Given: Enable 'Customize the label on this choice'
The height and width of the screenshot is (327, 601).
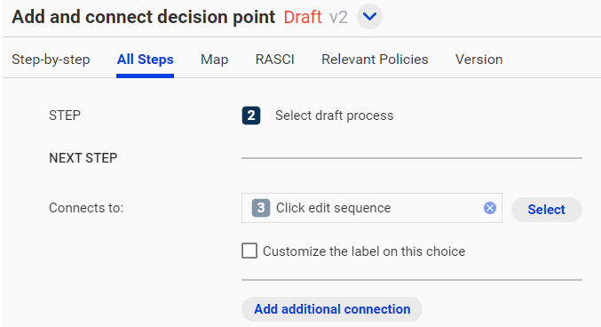Looking at the screenshot, I should coord(249,251).
